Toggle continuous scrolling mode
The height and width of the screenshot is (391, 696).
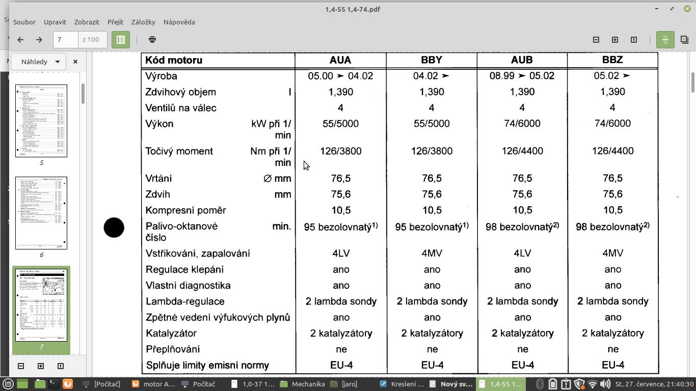pyautogui.click(x=665, y=40)
